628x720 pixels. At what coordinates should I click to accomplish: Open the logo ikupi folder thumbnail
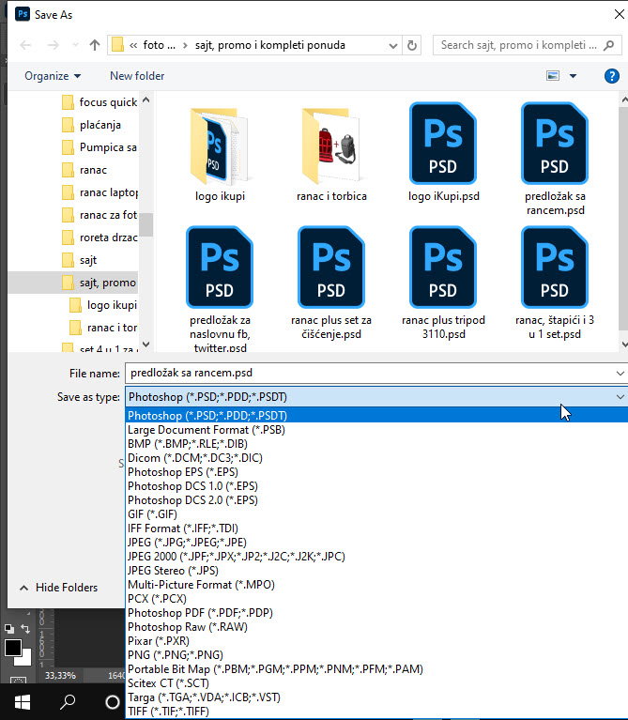click(220, 154)
